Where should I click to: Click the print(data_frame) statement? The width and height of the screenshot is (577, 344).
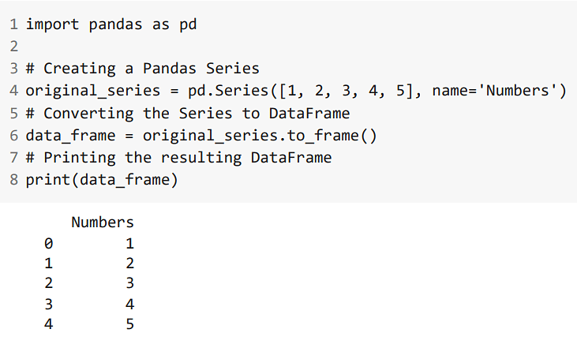tap(102, 180)
